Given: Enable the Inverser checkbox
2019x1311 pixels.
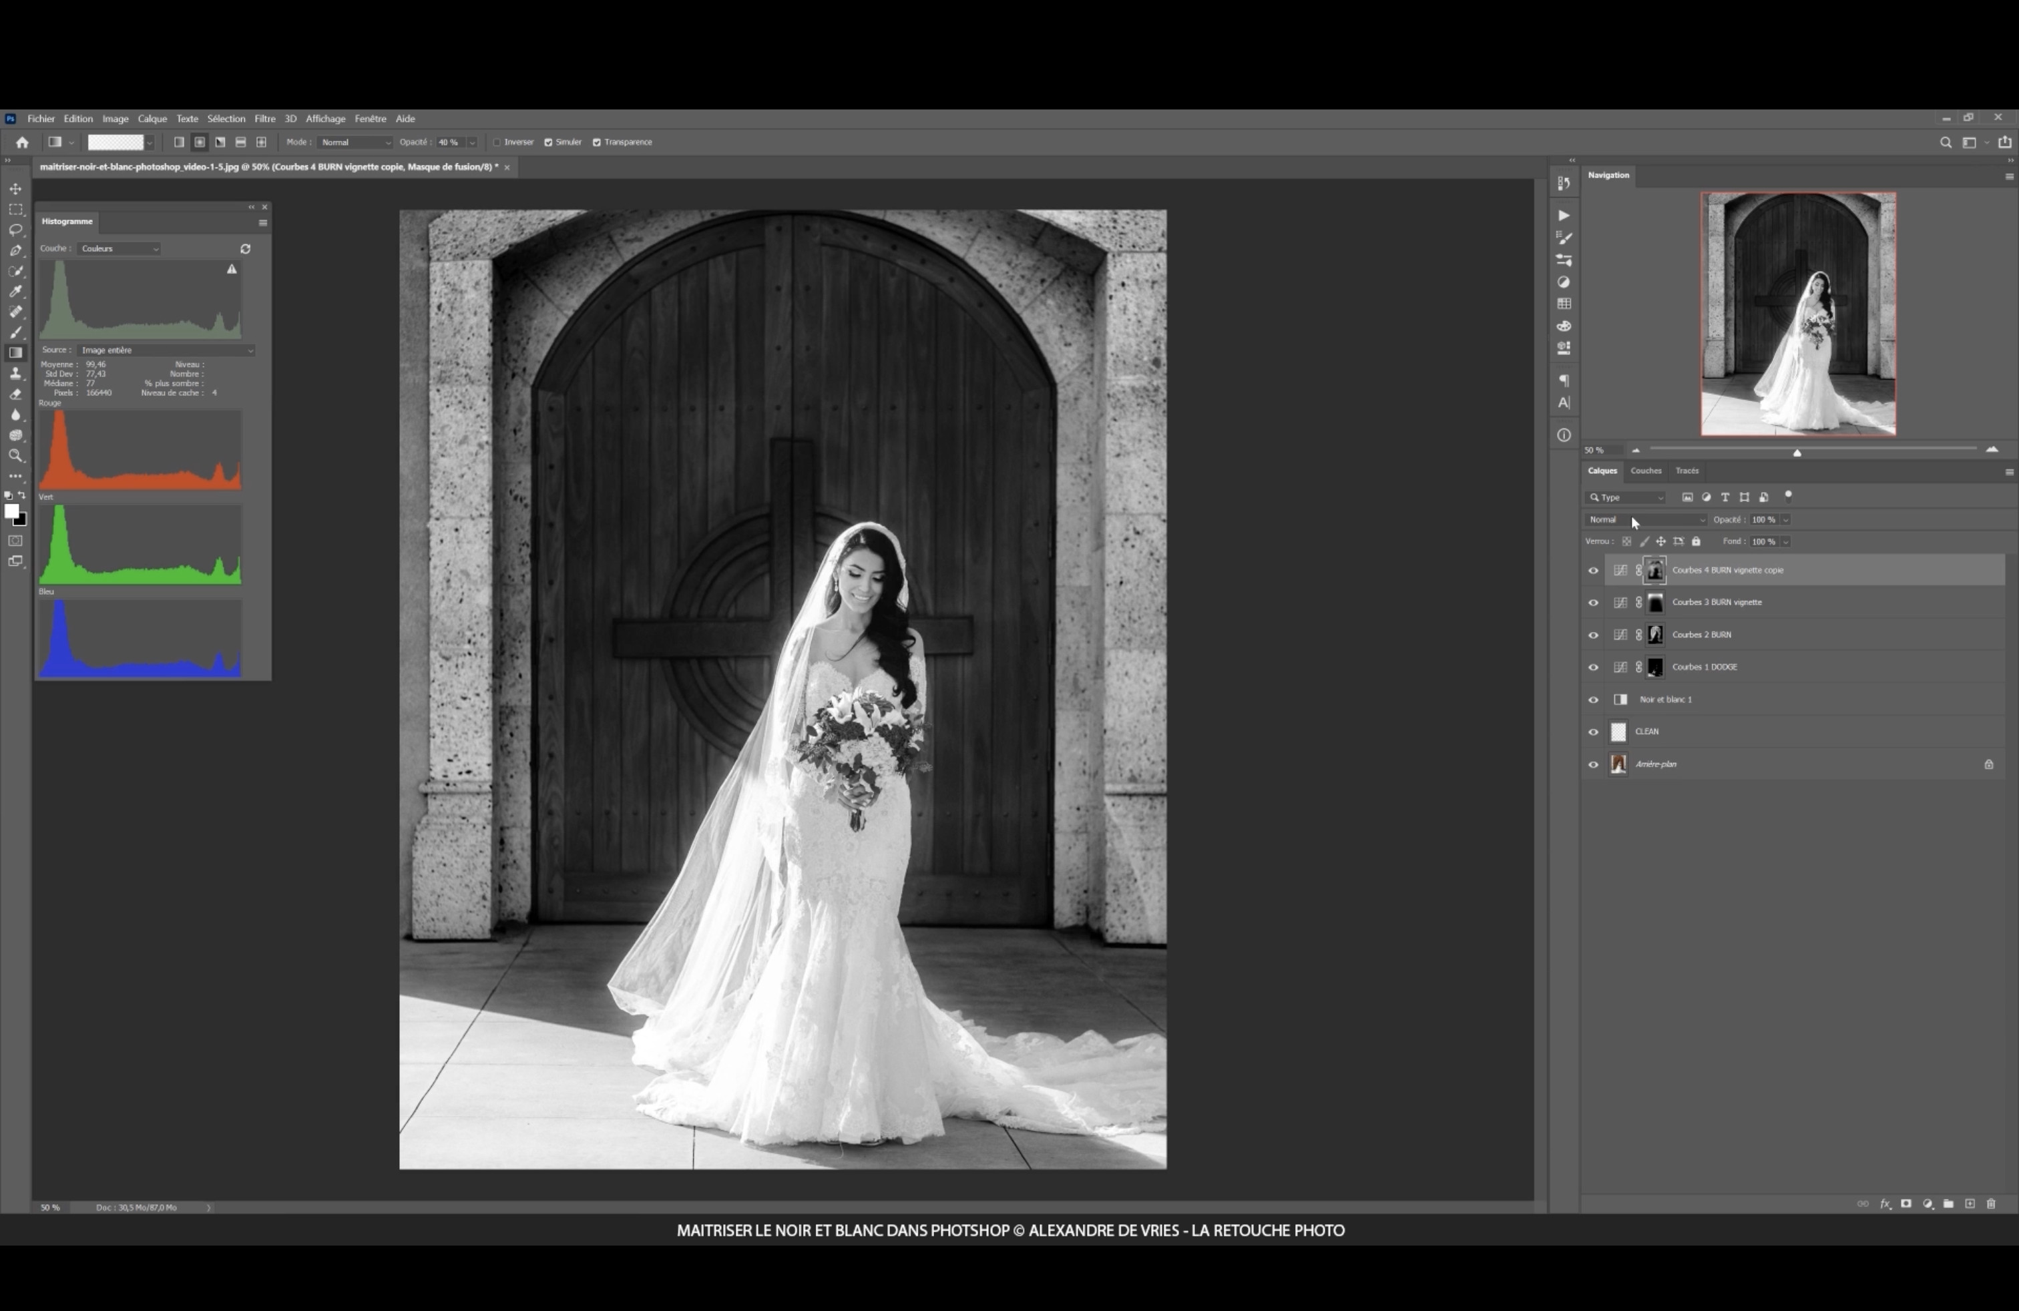Looking at the screenshot, I should point(497,142).
